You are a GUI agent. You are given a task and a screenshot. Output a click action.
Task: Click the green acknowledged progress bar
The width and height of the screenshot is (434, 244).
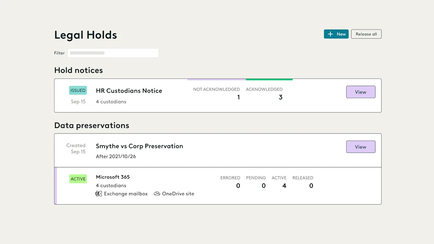269,79
